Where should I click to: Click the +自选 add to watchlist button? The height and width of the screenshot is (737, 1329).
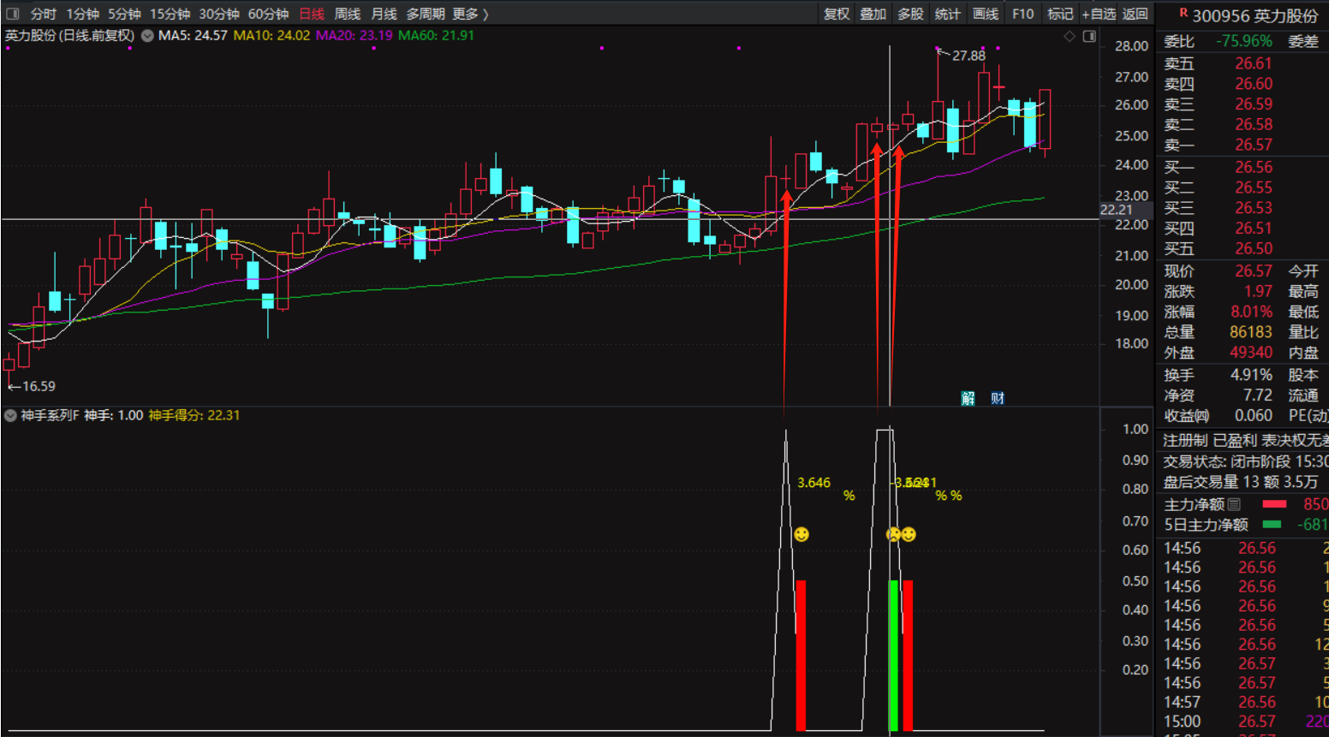coord(1099,14)
